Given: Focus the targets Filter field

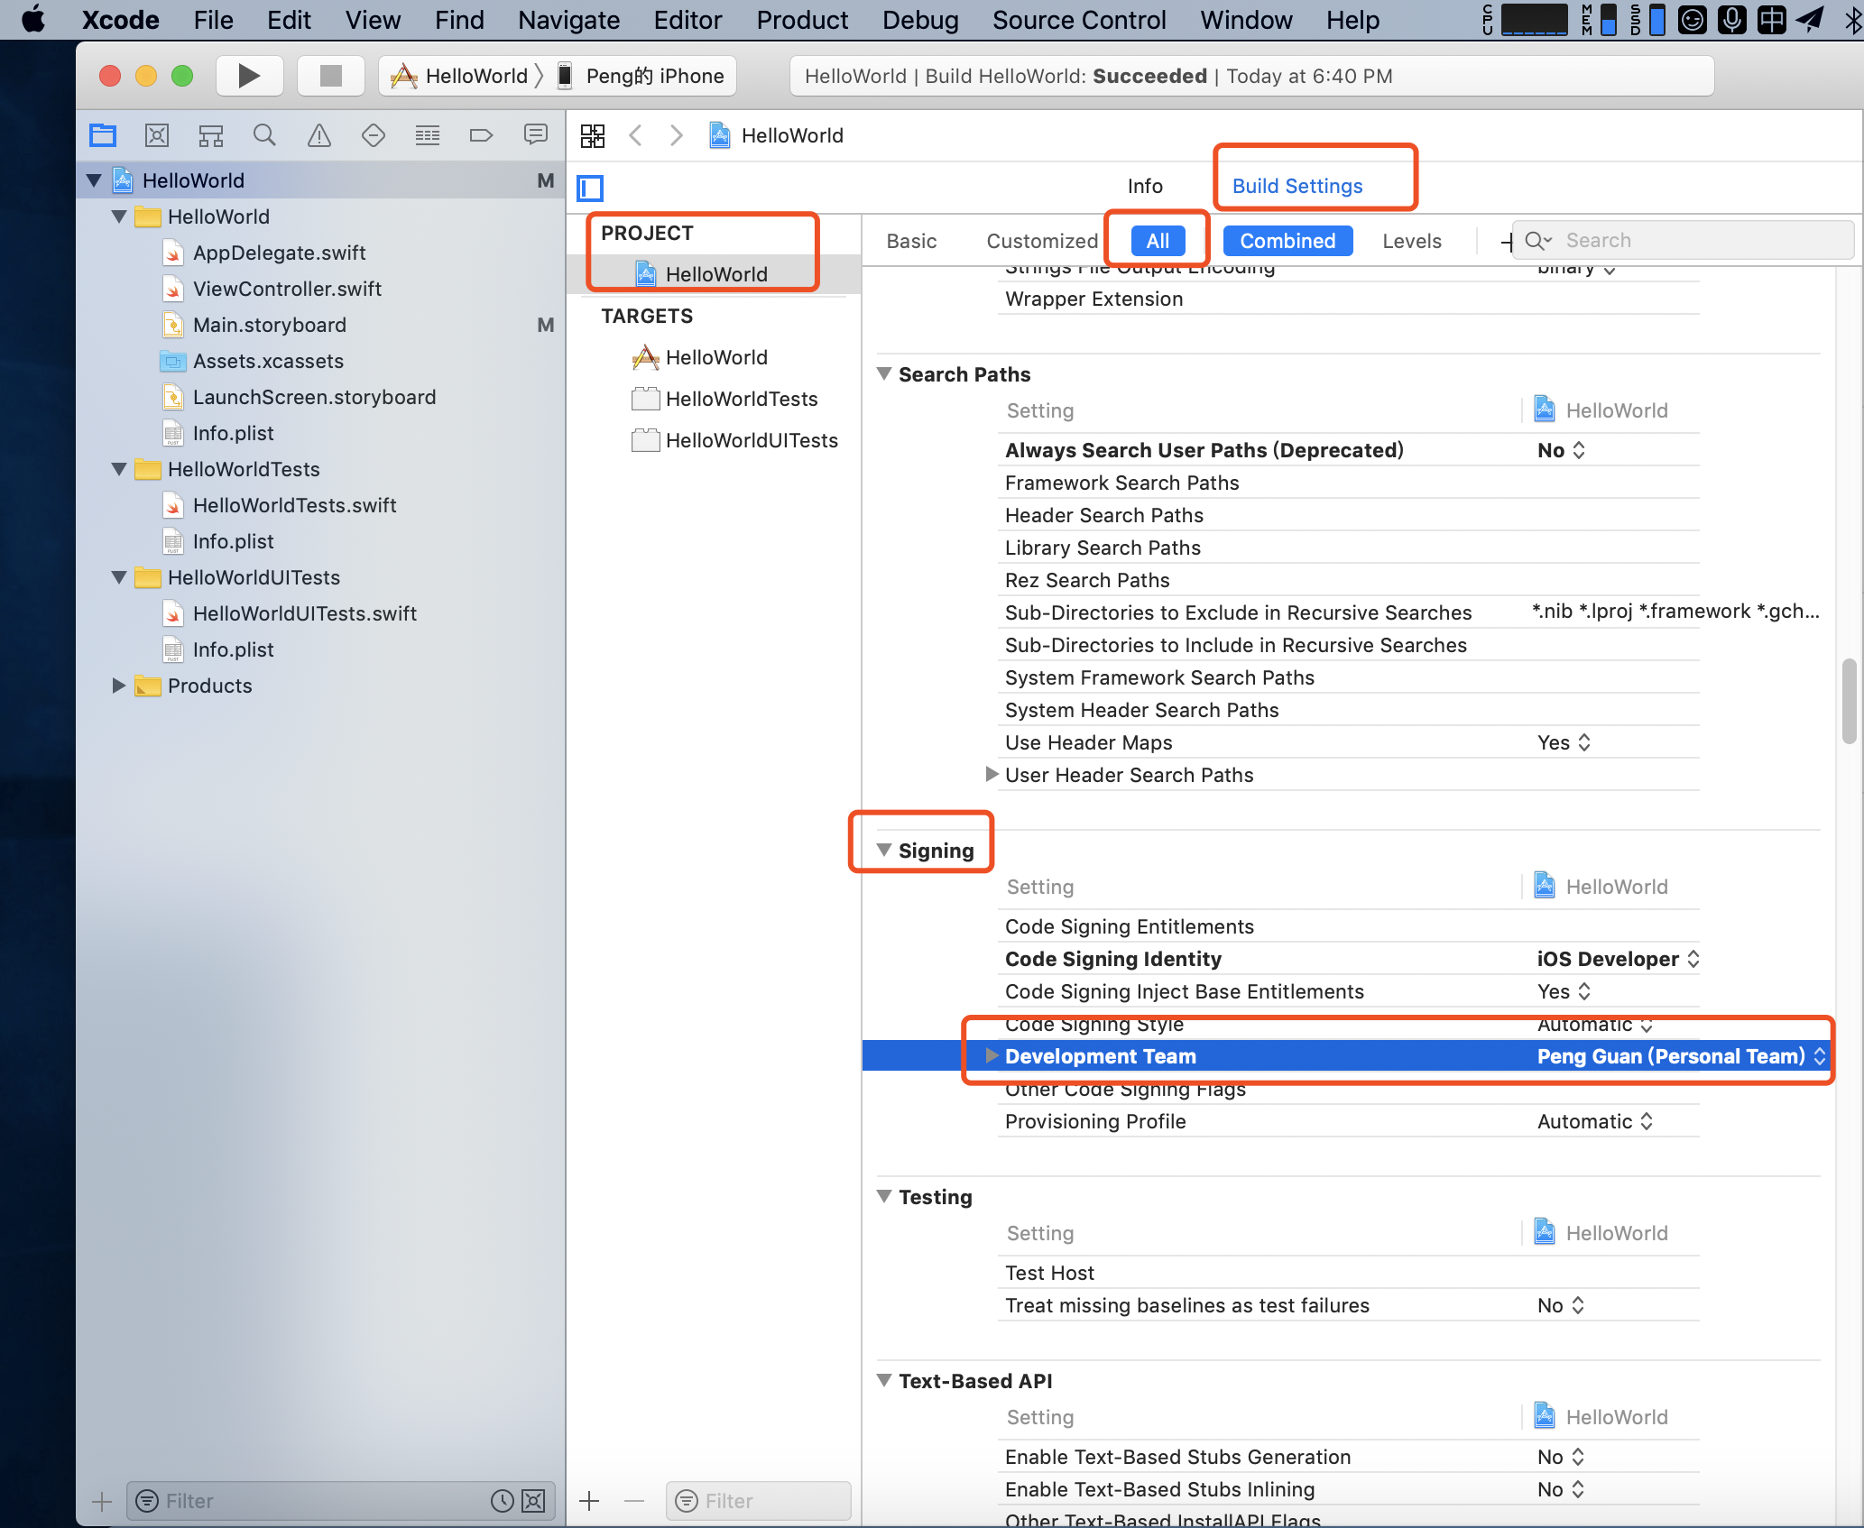Looking at the screenshot, I should tap(759, 1501).
